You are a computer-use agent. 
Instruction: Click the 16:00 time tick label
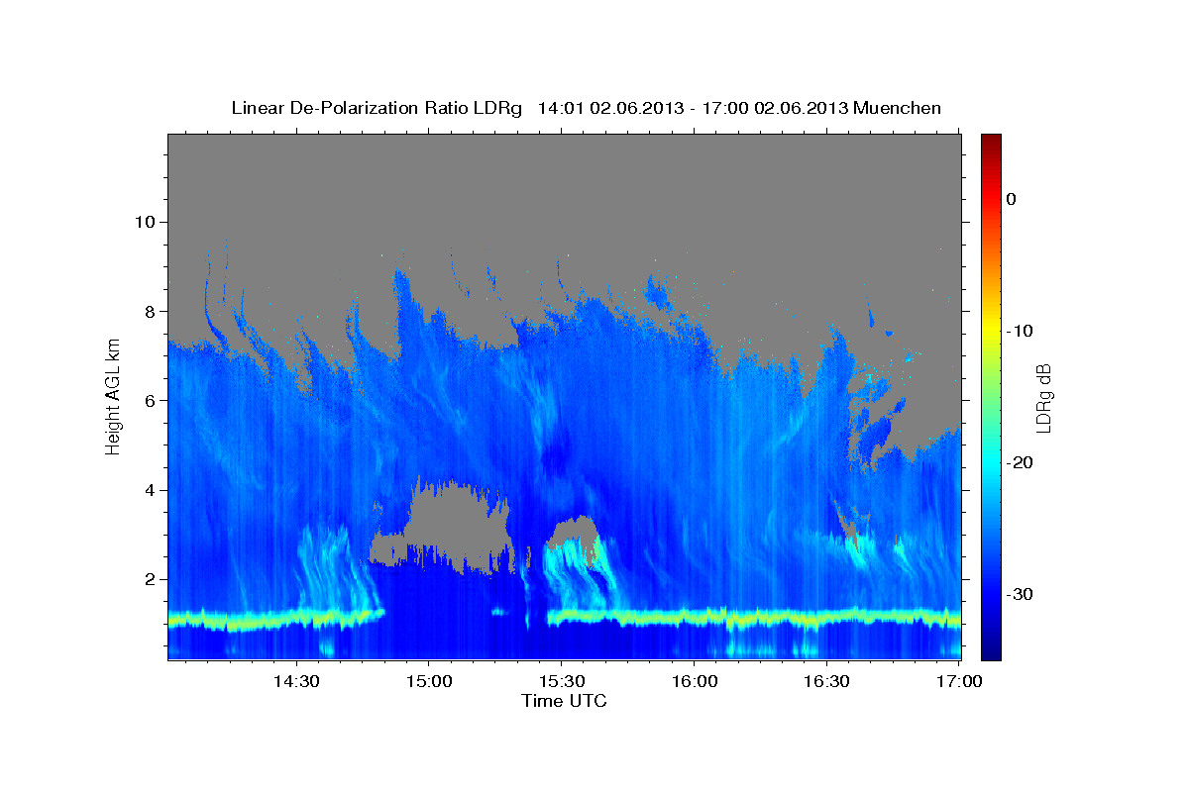[x=695, y=681]
